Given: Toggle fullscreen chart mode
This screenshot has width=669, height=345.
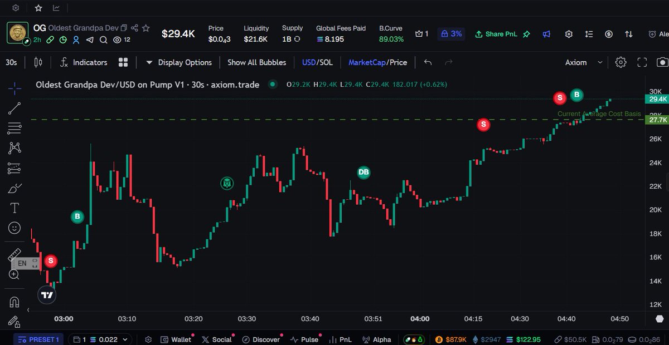Looking at the screenshot, I should (x=642, y=62).
